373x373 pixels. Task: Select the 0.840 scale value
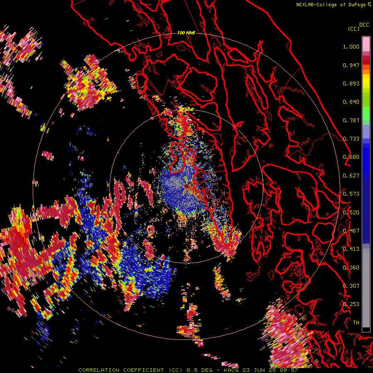351,102
